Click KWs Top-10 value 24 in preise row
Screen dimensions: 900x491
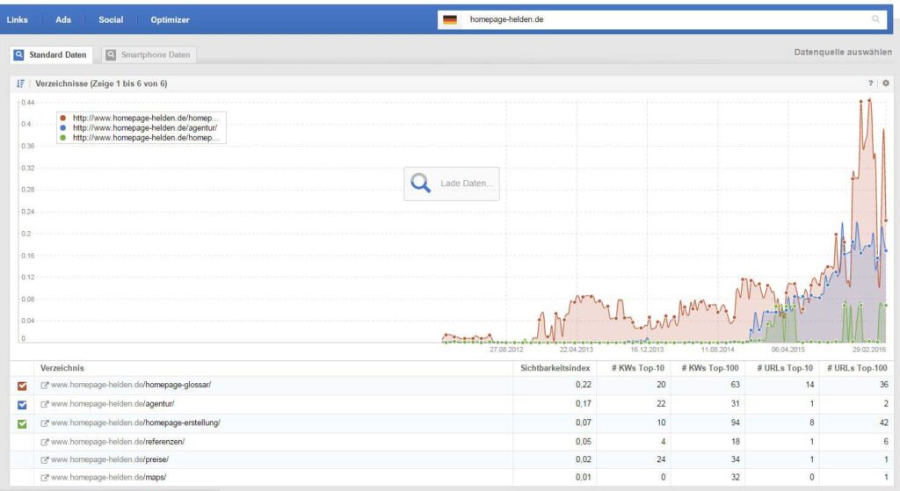coord(661,459)
